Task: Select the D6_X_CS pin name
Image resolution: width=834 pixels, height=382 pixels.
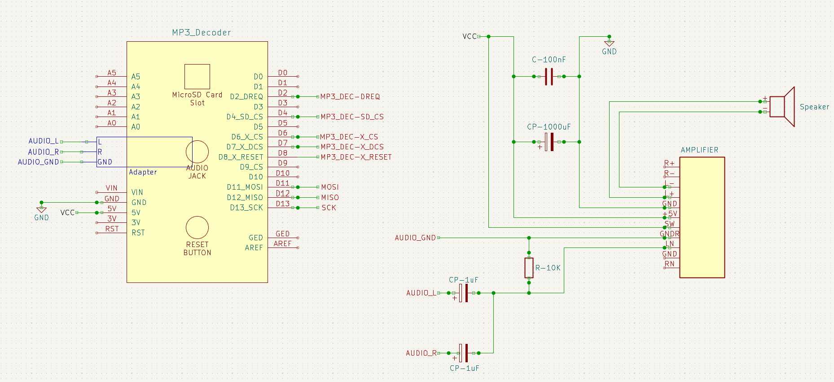Action: [247, 137]
